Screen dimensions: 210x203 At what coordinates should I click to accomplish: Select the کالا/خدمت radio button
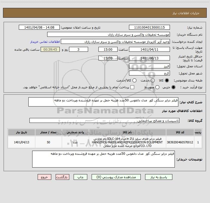[134, 80]
